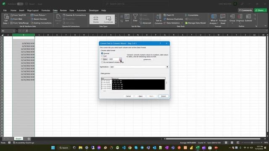Click the Recent Sources icon
269x151 pixels.
click(x=32, y=19)
